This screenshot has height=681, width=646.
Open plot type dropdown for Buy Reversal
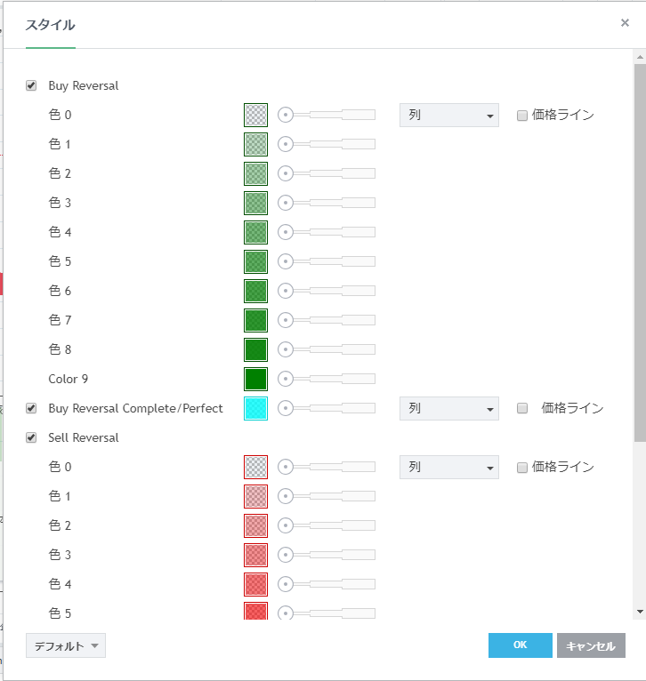pos(448,115)
